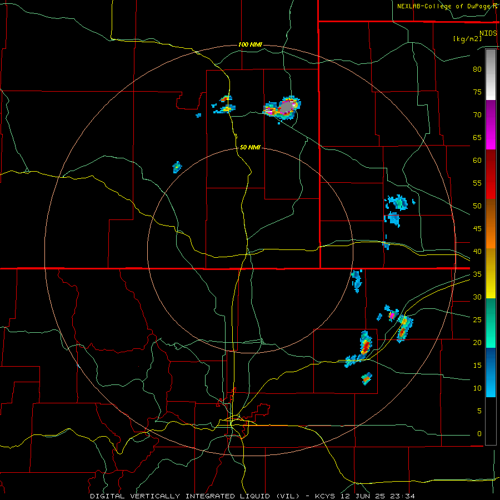This screenshot has width=500, height=500.
Task: Click the 40 value on the VIL scale
Action: pos(477,252)
